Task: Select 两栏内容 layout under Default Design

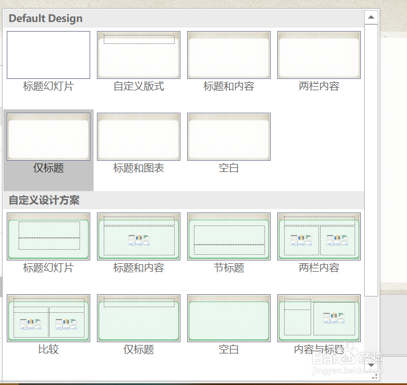Action: [319, 55]
